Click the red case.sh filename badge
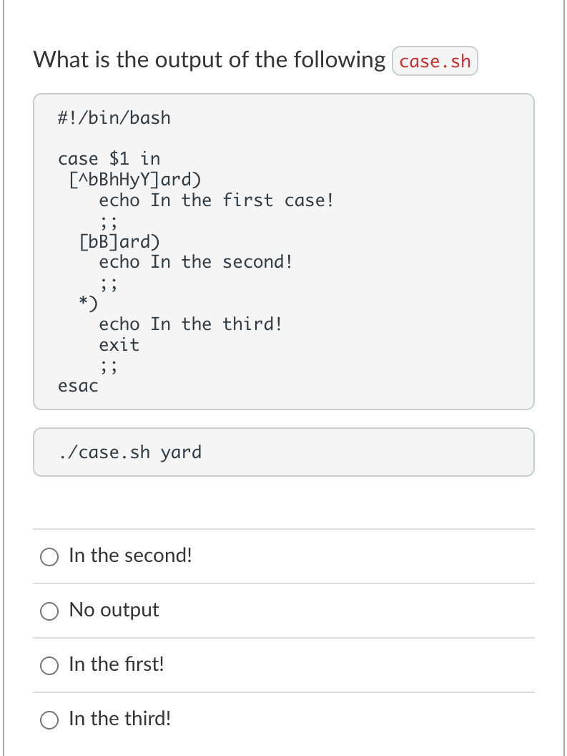Viewport: 567px width, 756px height. pos(435,62)
